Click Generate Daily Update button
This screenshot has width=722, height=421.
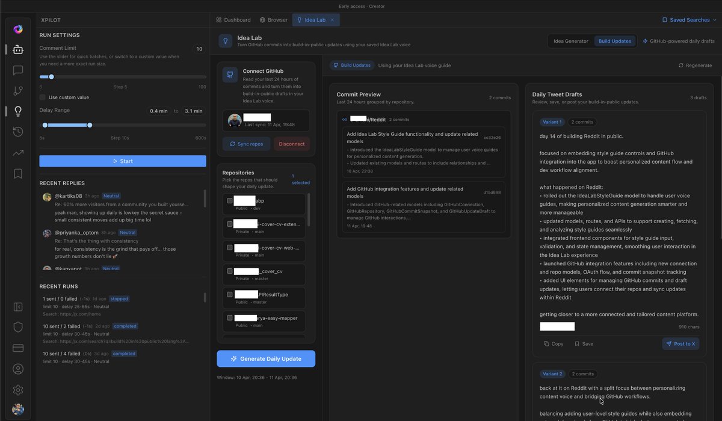pyautogui.click(x=266, y=358)
